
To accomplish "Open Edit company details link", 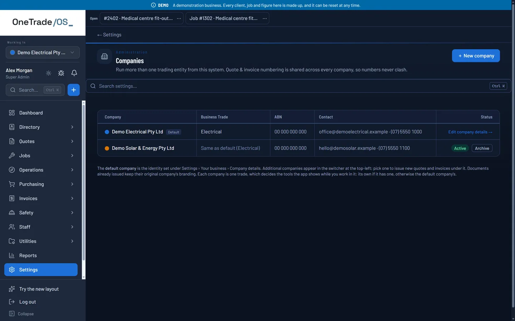I will (470, 132).
